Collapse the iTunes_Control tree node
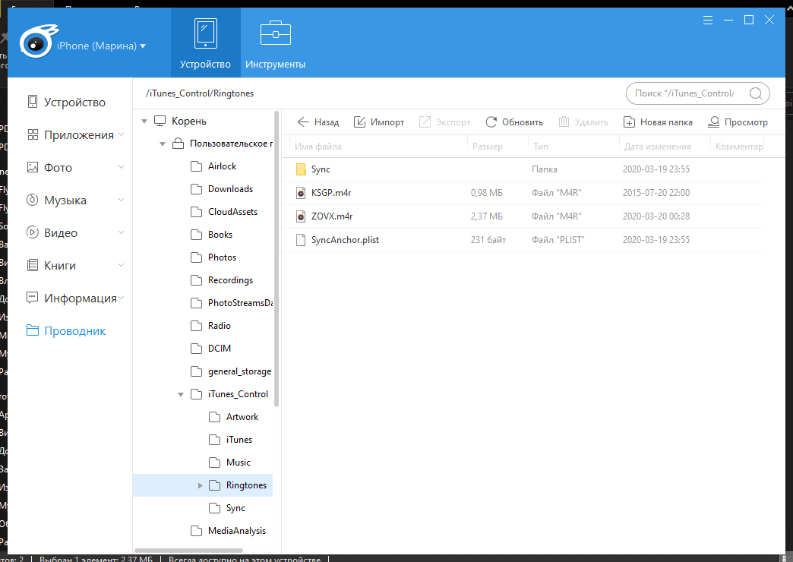This screenshot has width=793, height=562. pos(181,394)
